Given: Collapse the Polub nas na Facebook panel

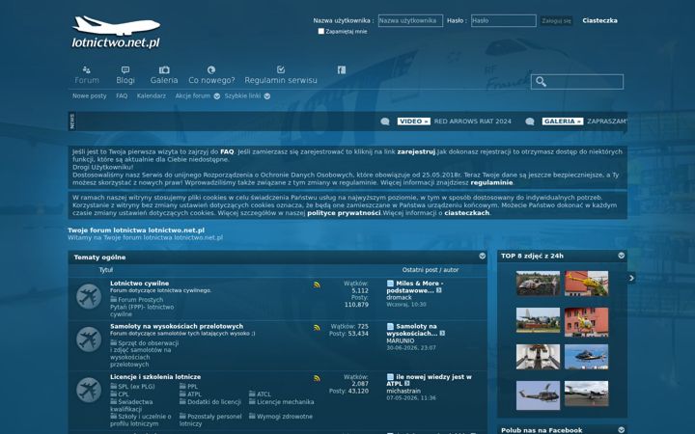Looking at the screenshot, I should (621, 429).
